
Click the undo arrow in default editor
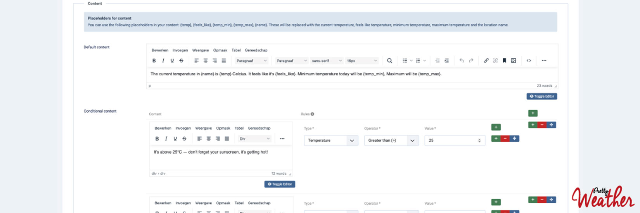[462, 61]
